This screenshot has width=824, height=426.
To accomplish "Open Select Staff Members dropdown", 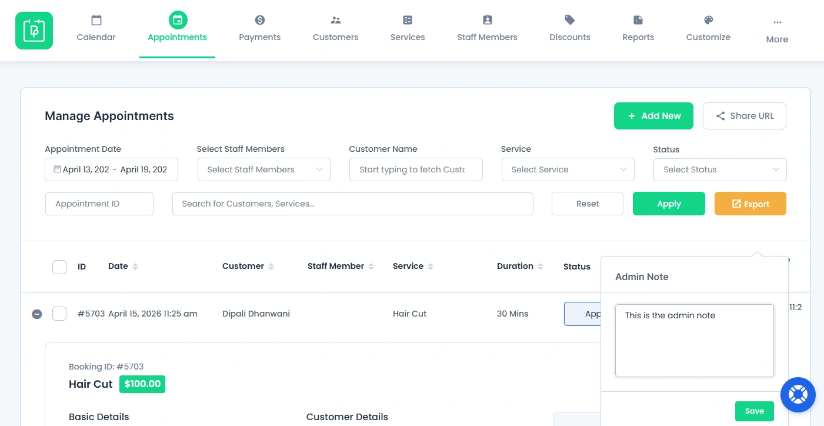I will (264, 169).
